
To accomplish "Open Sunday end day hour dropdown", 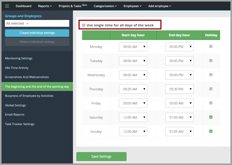I will 179,132.
